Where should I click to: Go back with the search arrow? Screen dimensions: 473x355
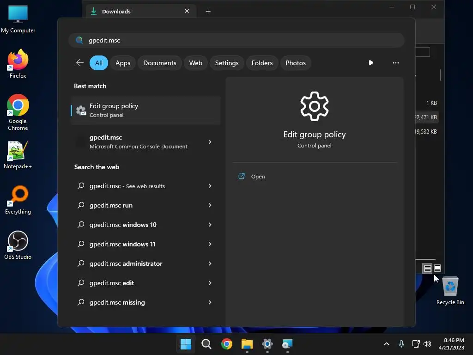(x=80, y=63)
